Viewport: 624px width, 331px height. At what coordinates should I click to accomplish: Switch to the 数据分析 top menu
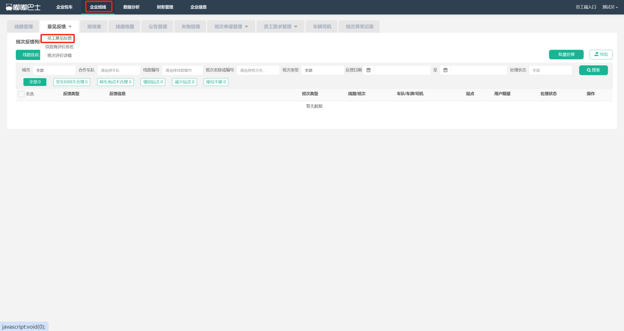click(x=131, y=7)
